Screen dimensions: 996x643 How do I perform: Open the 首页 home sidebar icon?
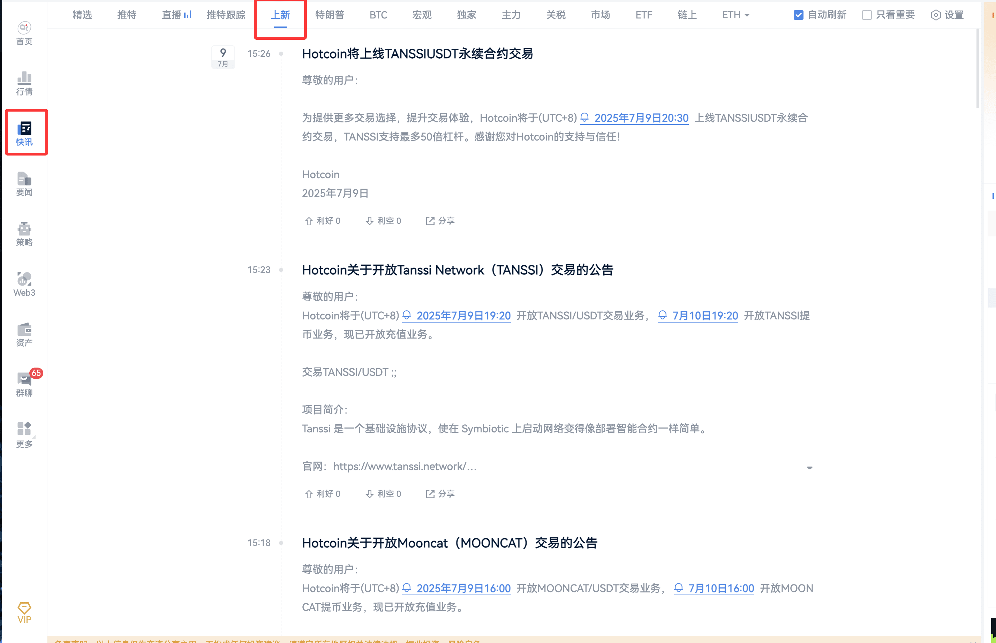[24, 33]
